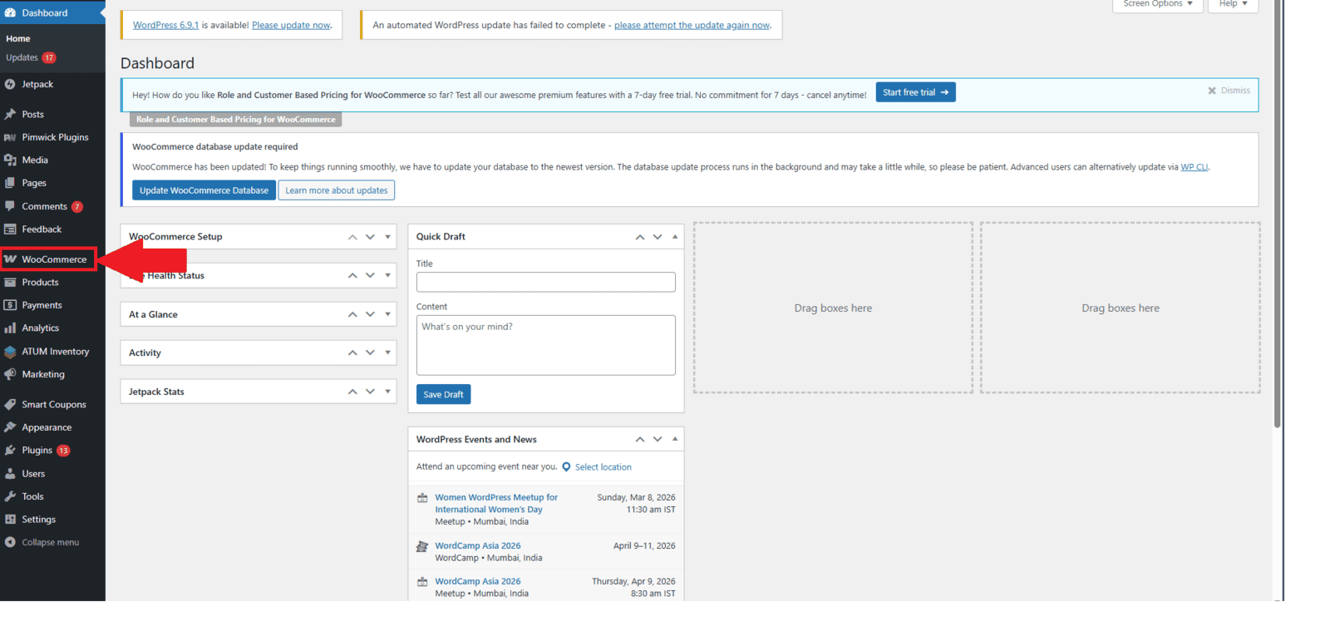
Task: Dismiss the pricing plugin trial notice
Action: (x=1229, y=91)
